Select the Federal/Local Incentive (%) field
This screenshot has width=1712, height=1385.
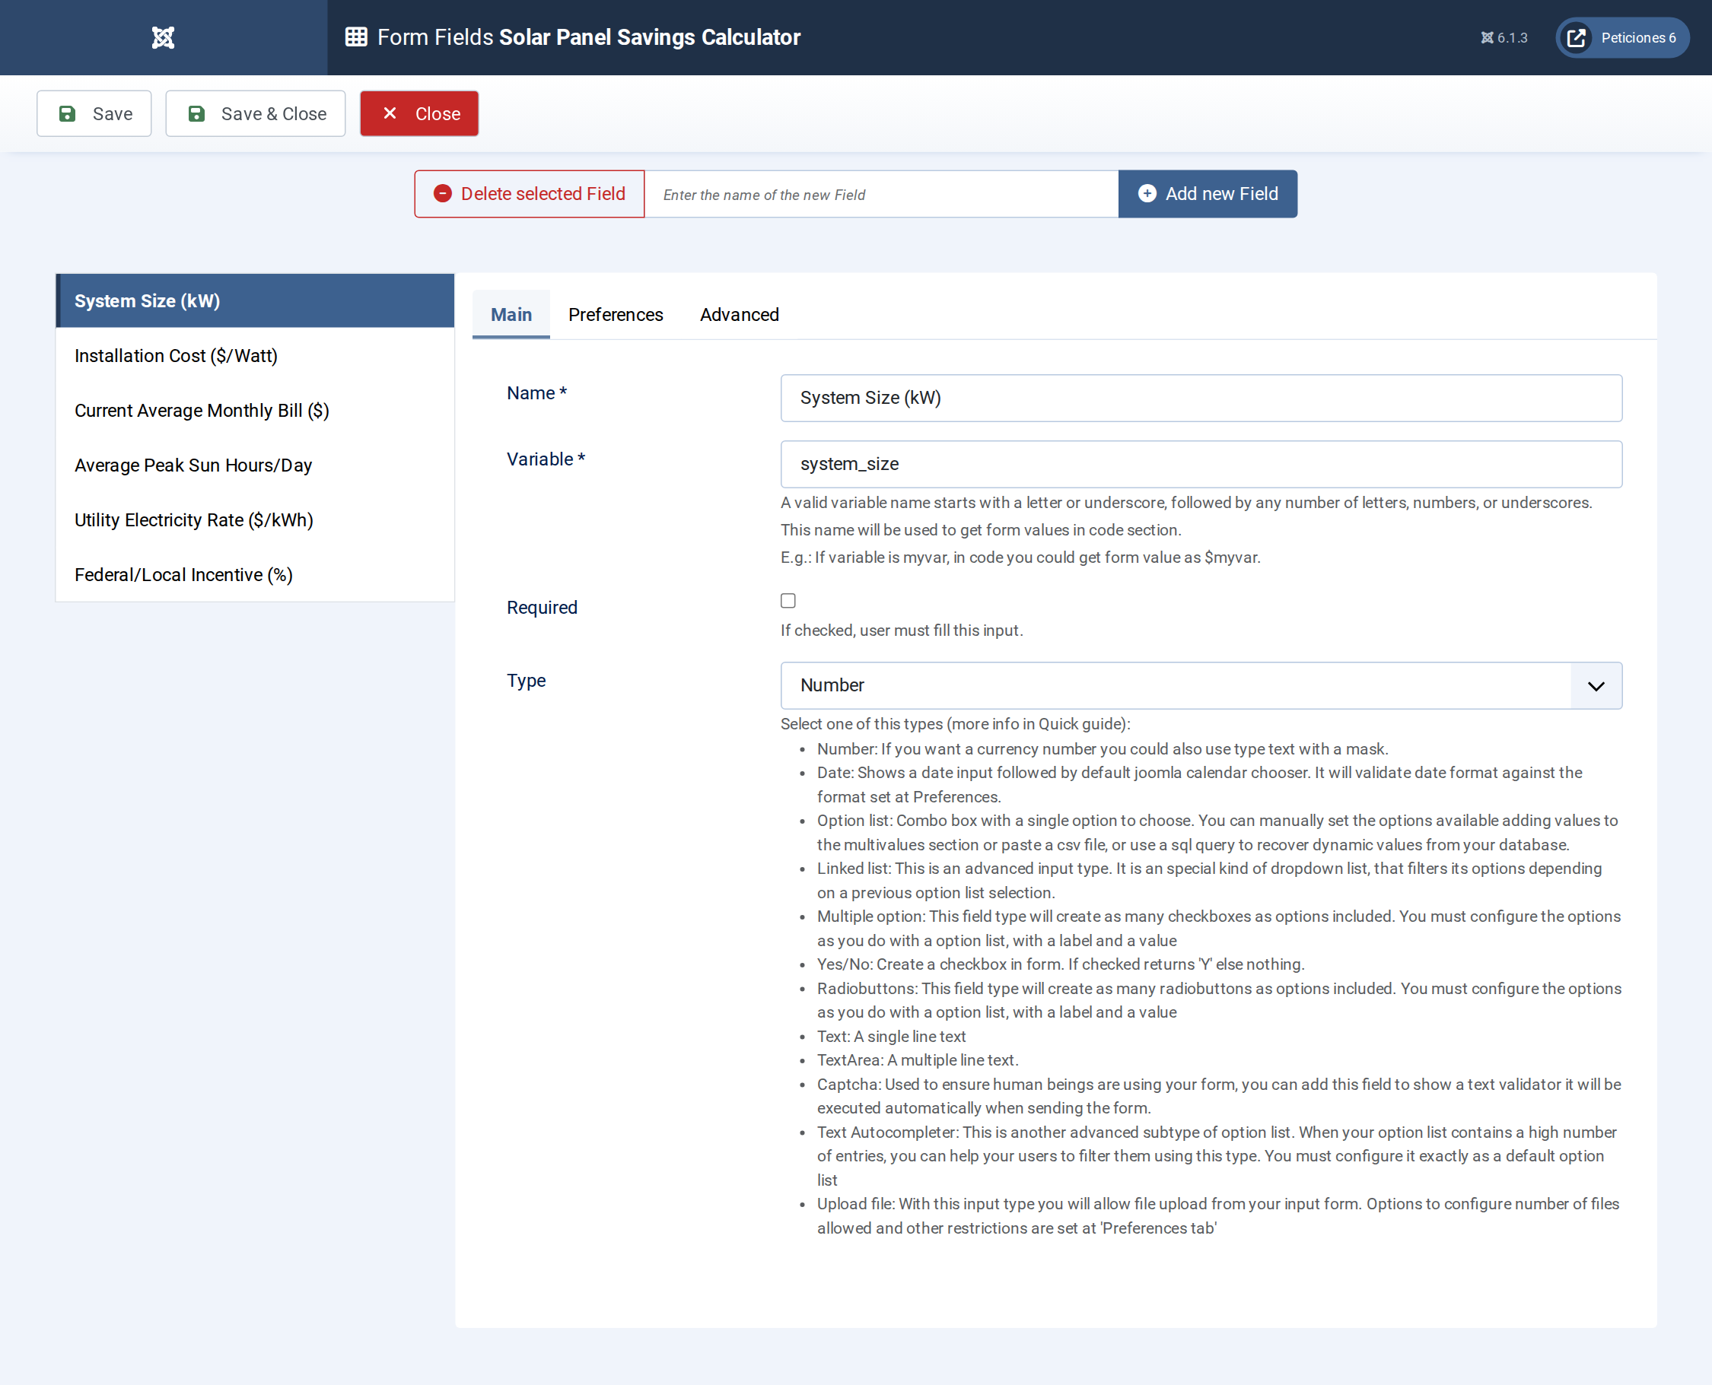tap(256, 575)
